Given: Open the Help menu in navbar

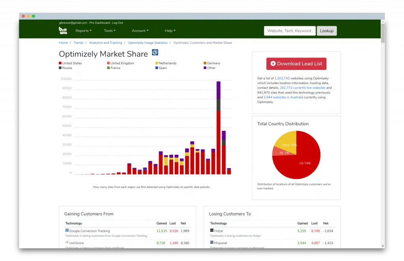Looking at the screenshot, I should (170, 31).
